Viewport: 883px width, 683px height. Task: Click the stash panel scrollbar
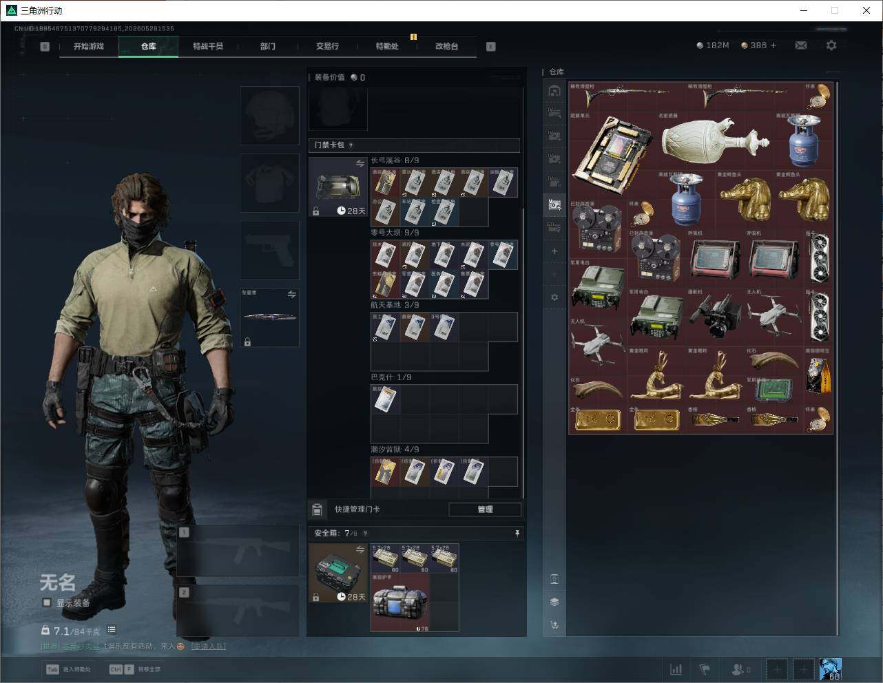(x=838, y=358)
